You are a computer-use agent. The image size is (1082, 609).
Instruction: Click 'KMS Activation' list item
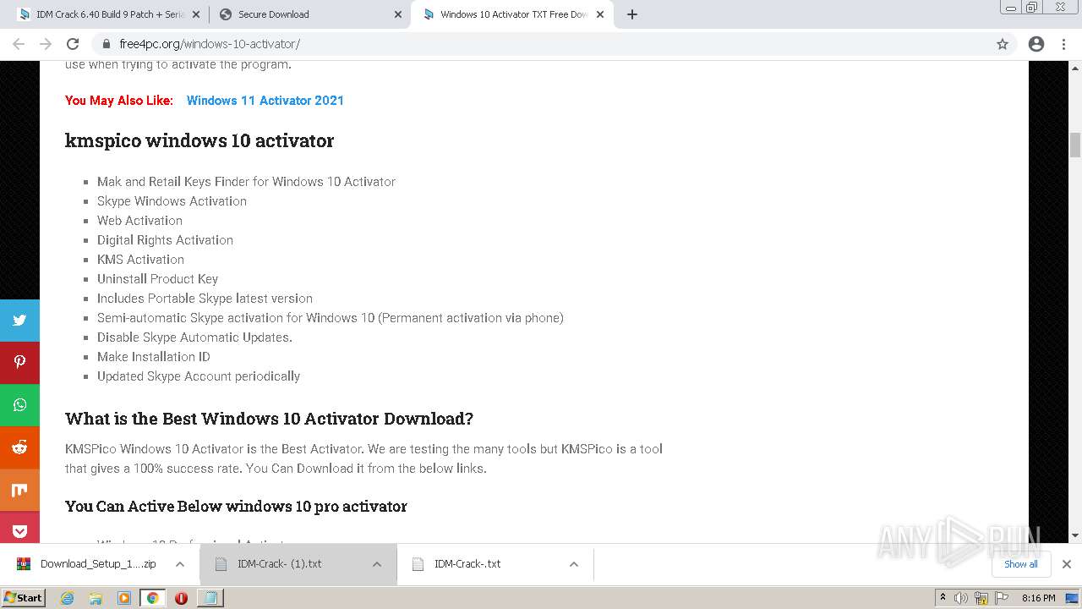140,260
